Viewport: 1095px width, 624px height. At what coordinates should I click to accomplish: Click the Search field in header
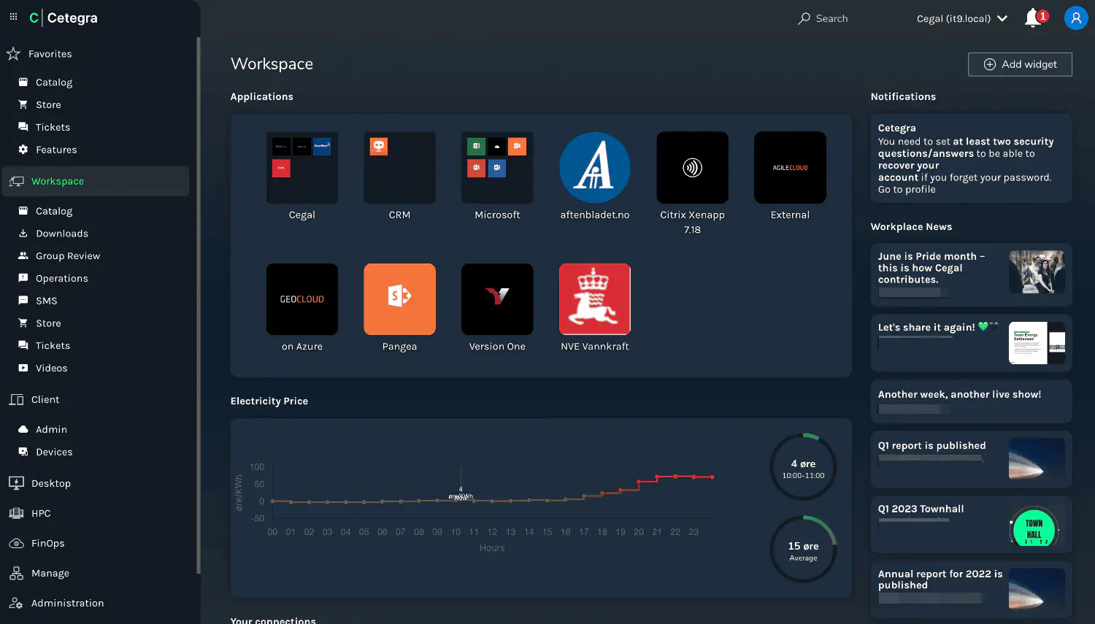click(x=823, y=19)
